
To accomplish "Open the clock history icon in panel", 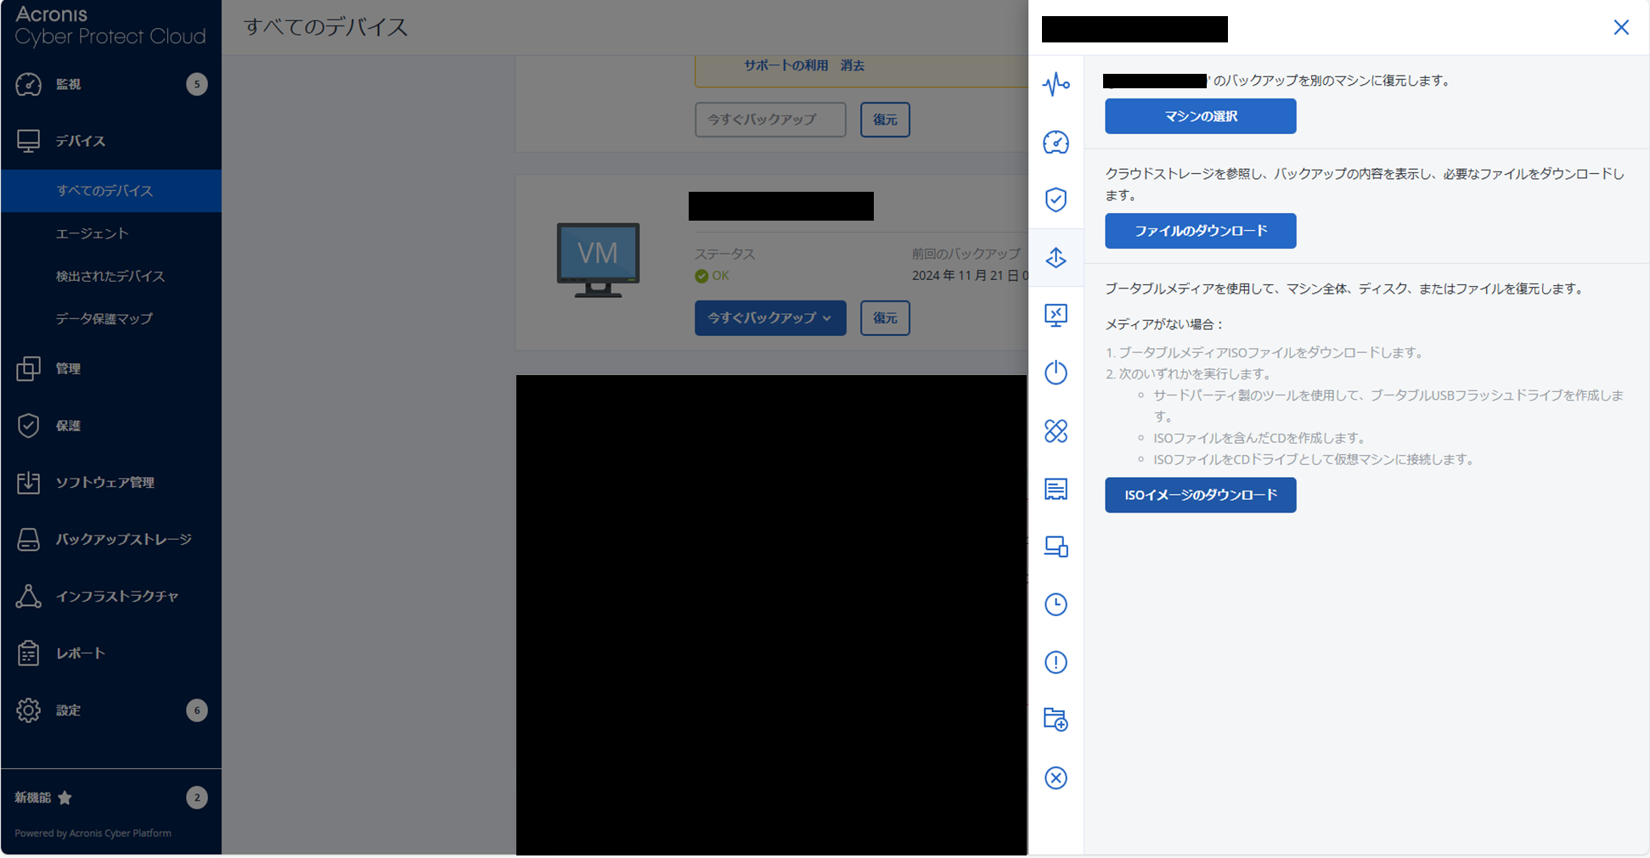I will [1056, 604].
